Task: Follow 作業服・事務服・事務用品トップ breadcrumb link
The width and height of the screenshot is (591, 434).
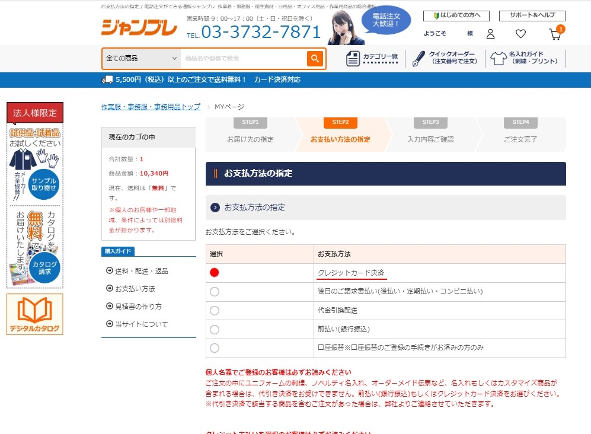Action: point(151,107)
